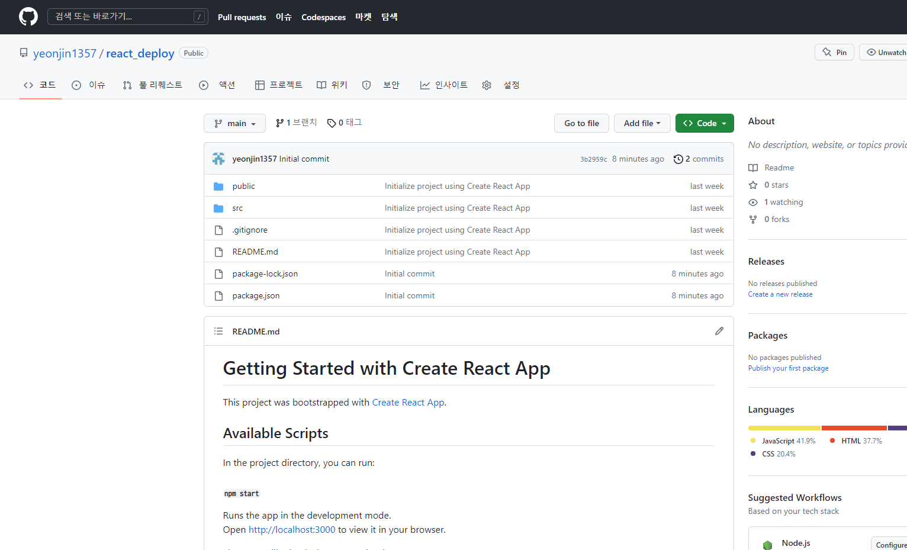
Task: Click the branch icon next to 1 브랜치
Action: point(279,123)
